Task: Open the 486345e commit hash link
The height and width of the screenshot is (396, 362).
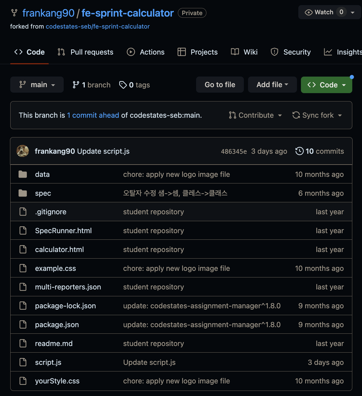Action: point(234,151)
